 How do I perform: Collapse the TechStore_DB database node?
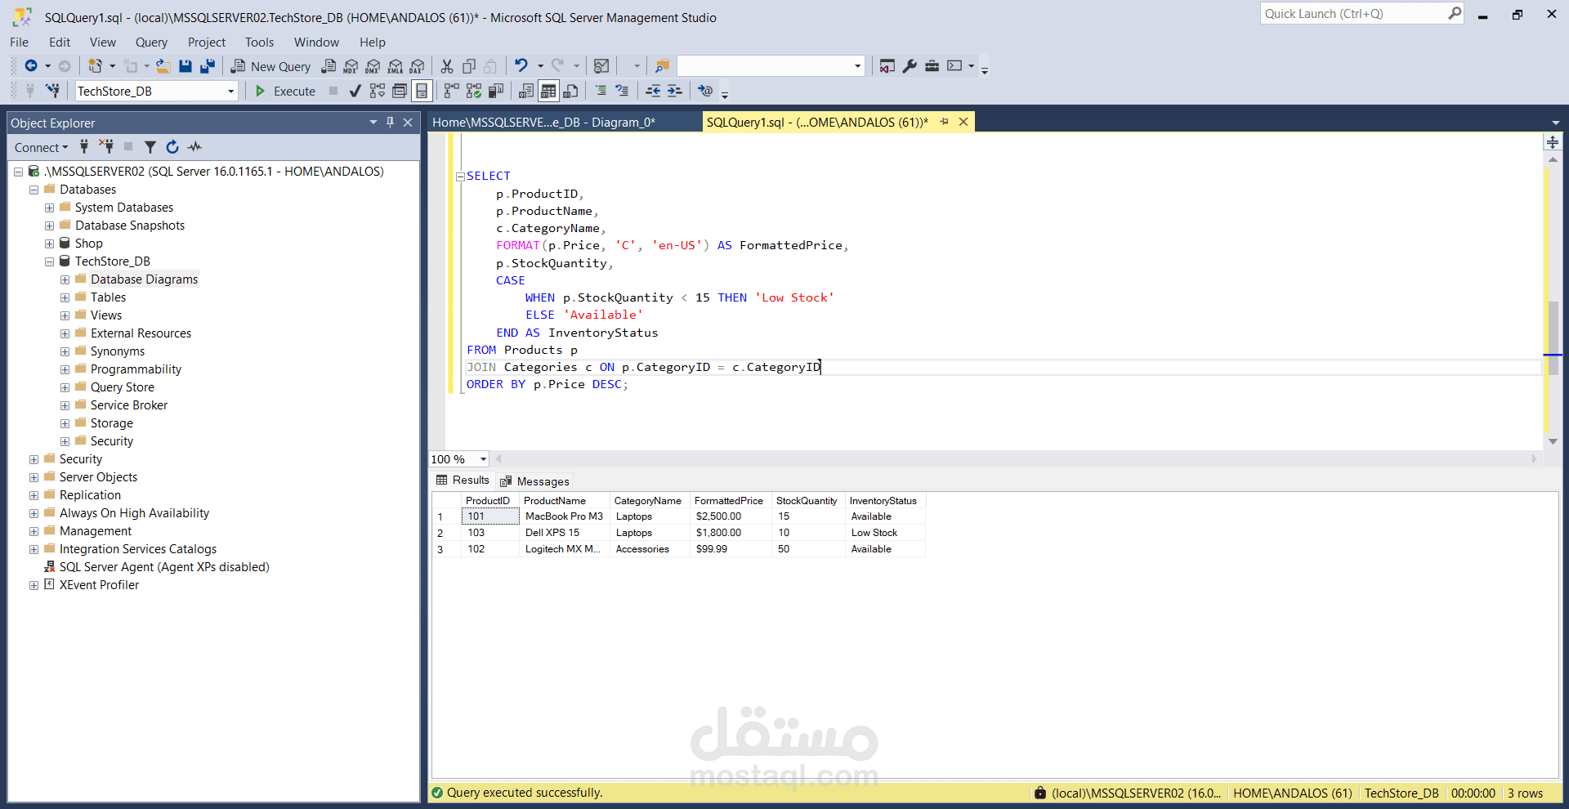pos(49,261)
